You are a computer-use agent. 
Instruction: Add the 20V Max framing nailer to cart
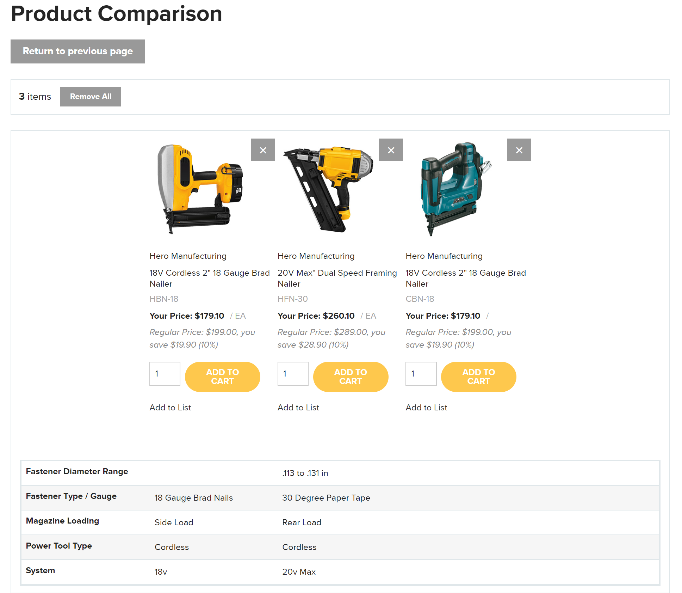pos(351,377)
